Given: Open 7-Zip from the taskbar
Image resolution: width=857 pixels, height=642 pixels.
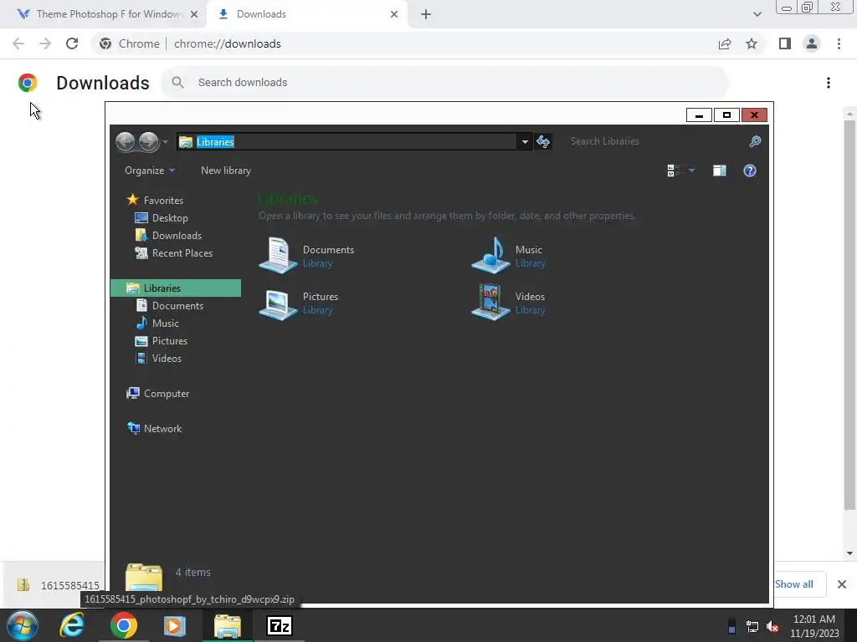Looking at the screenshot, I should pos(280,625).
